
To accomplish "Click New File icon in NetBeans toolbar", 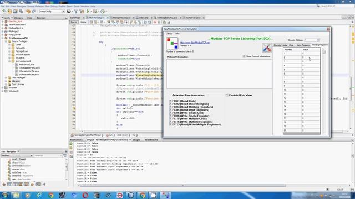I will [x=4, y=11].
